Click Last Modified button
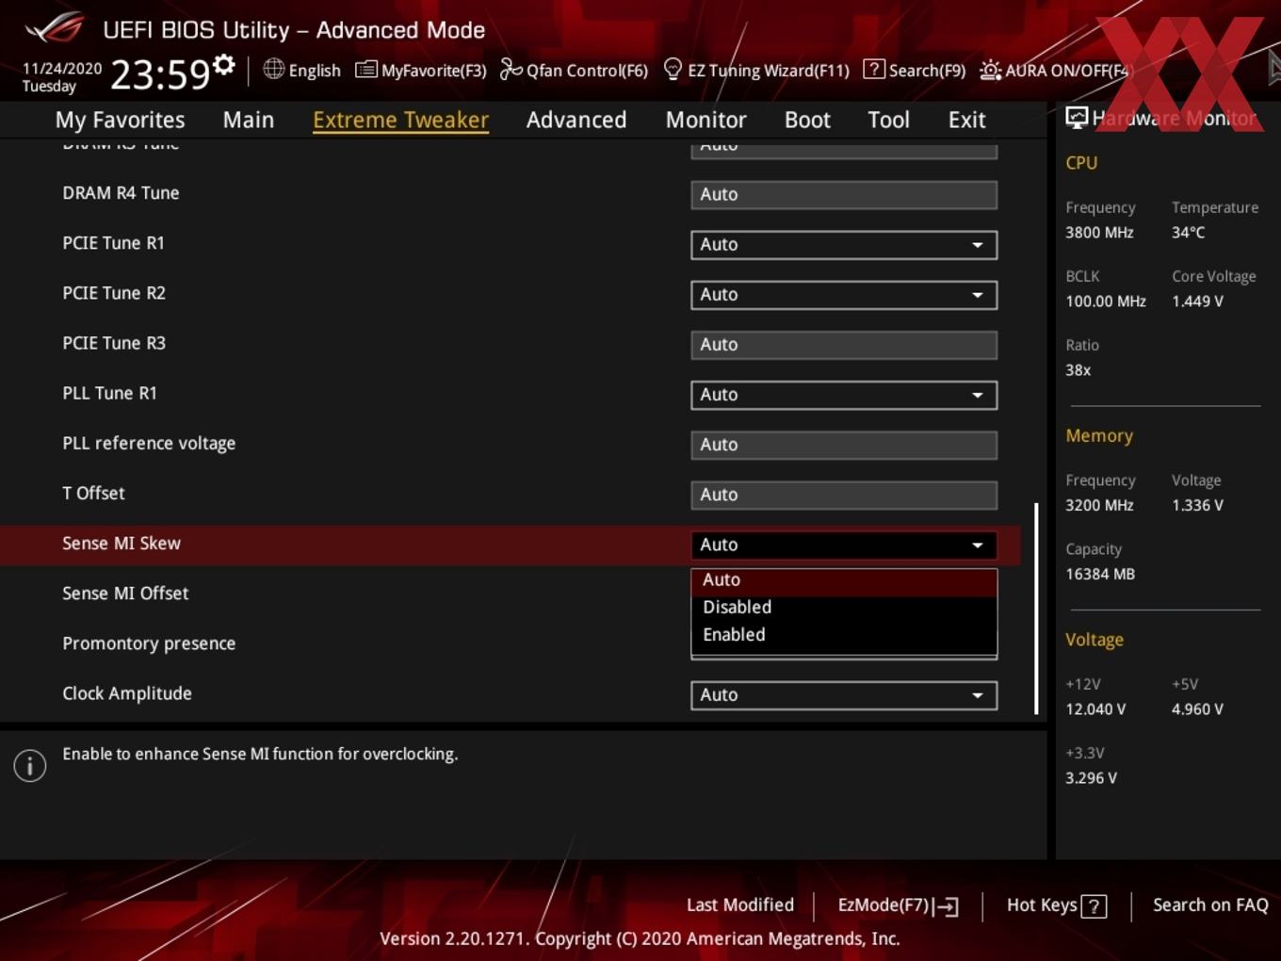The height and width of the screenshot is (961, 1281). [740, 905]
